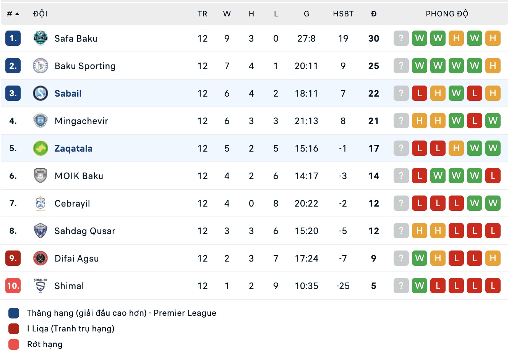Click Shimal's green W form badge
This screenshot has width=509, height=362.
tap(419, 286)
